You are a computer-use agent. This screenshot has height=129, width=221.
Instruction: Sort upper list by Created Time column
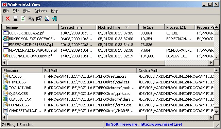click(x=78, y=27)
